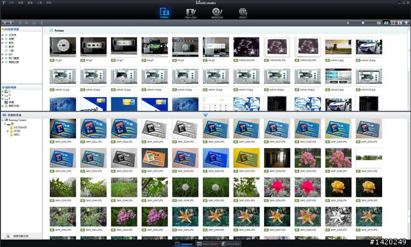Expand the 文件夹 node in content manager
Screen dimensions: 411x247
3,35
